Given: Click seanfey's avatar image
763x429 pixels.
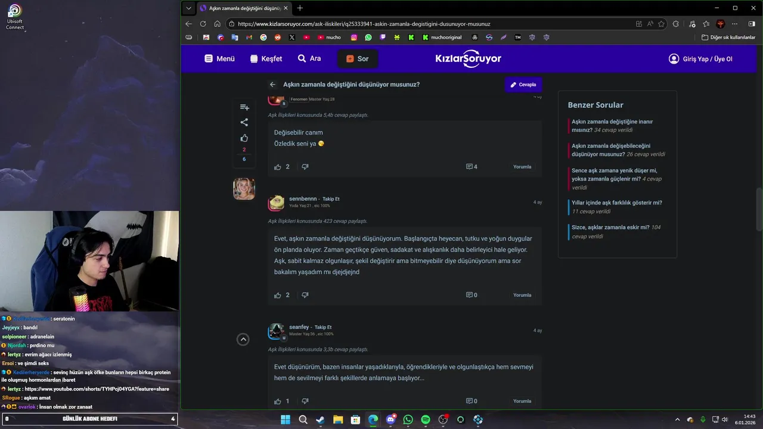Looking at the screenshot, I should 277,331.
